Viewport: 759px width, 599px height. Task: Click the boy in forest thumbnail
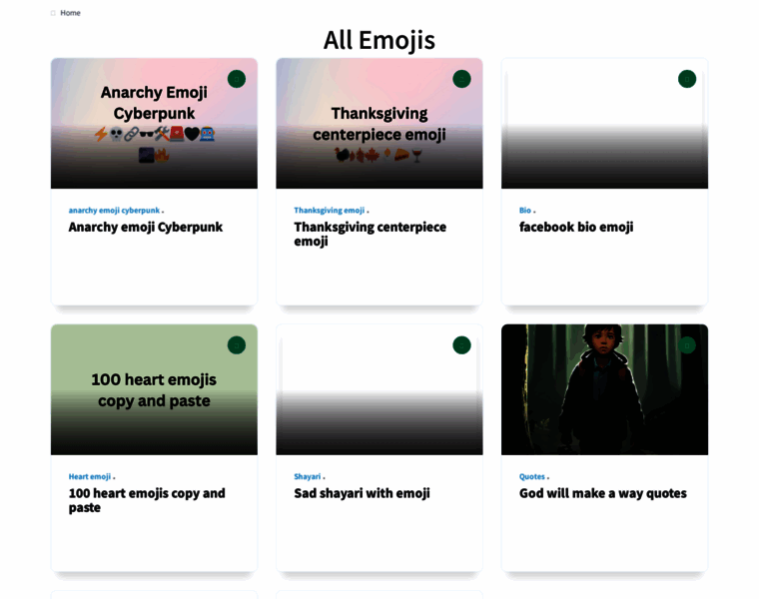(604, 389)
